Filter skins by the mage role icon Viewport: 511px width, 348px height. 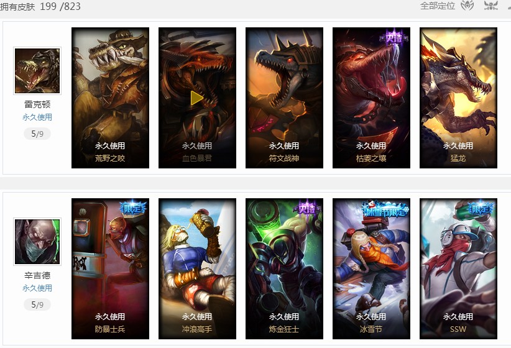(467, 6)
